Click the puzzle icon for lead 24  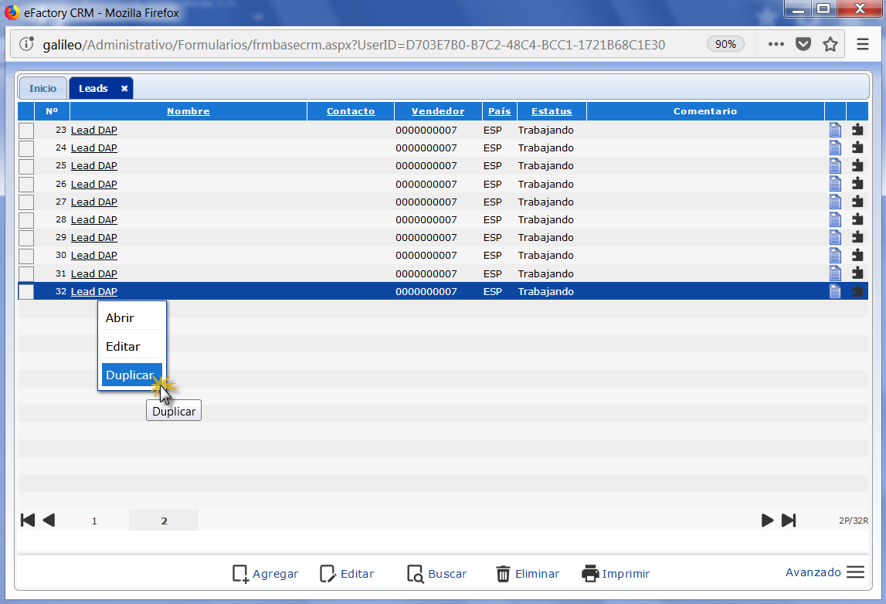[x=857, y=148]
